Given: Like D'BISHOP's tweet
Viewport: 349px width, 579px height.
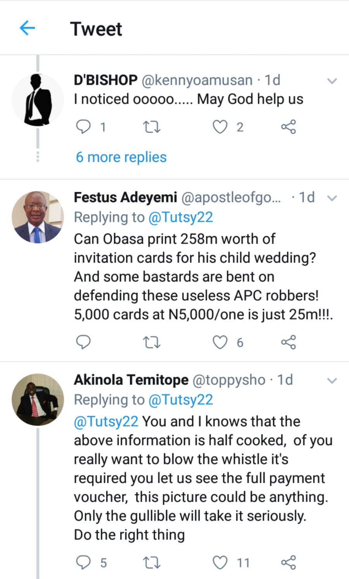Looking at the screenshot, I should coord(220,127).
